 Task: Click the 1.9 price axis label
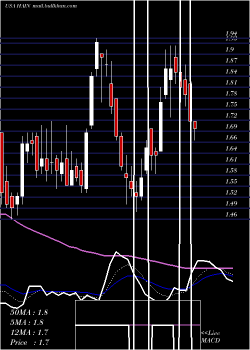(229, 49)
